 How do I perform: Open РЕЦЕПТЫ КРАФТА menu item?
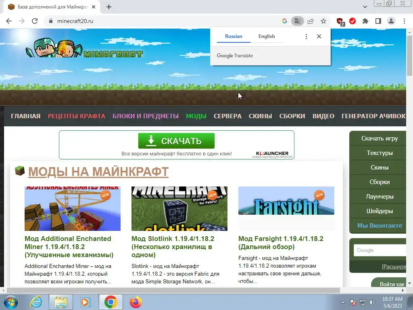coord(76,116)
